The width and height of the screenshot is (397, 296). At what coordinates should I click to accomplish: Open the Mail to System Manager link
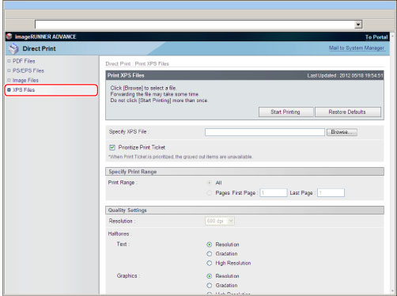tap(357, 48)
